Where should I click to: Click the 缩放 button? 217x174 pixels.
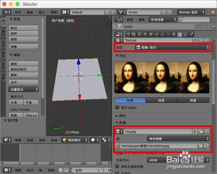click(24, 39)
